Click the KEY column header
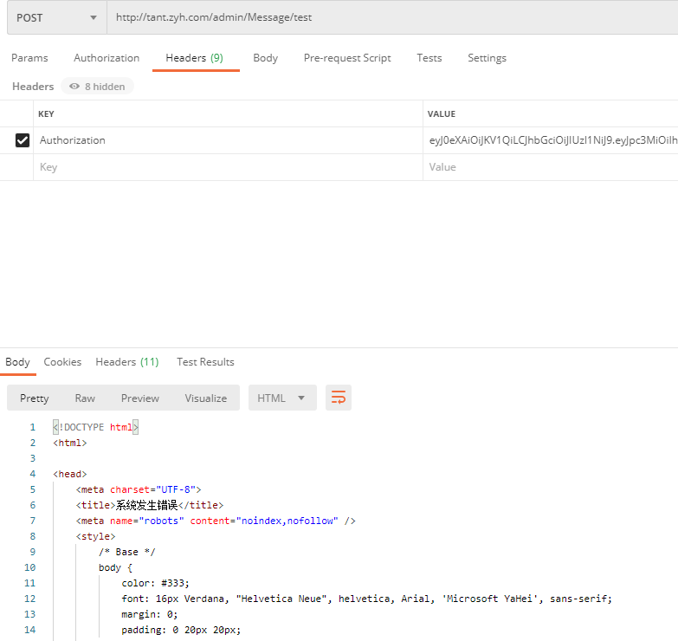Screen dimensions: 678x641 pyautogui.click(x=46, y=114)
